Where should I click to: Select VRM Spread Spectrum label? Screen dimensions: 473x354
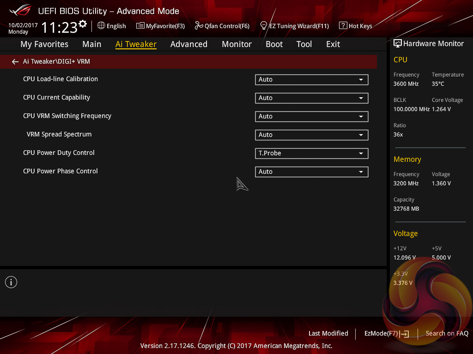tap(59, 134)
